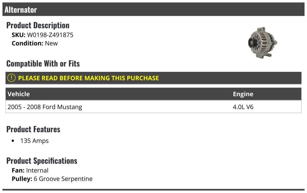Click the Product Features heading
The height and width of the screenshot is (193, 307).
(33, 129)
